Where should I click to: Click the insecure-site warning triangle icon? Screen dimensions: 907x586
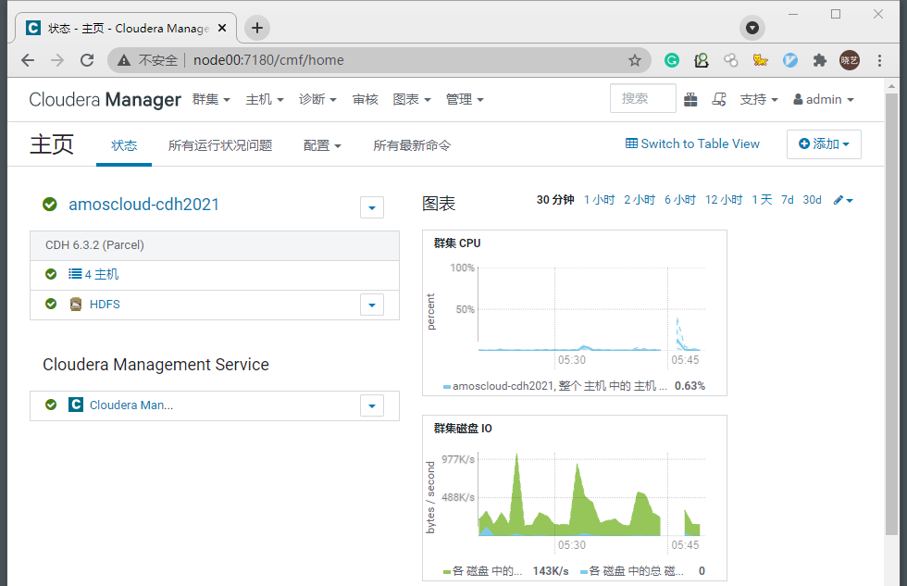coord(124,60)
